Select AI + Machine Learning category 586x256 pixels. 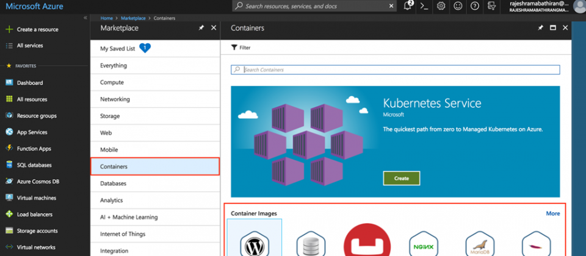(x=154, y=217)
